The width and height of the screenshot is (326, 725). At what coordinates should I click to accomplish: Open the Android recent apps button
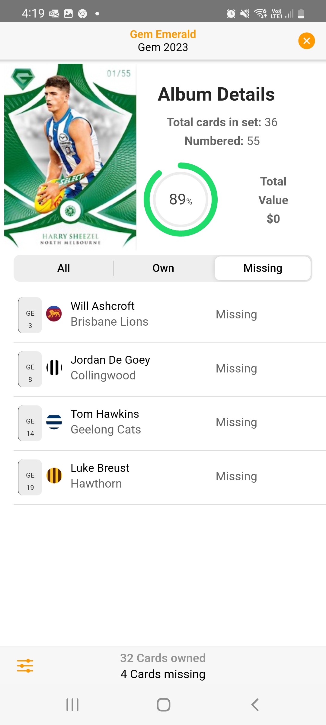point(72,705)
